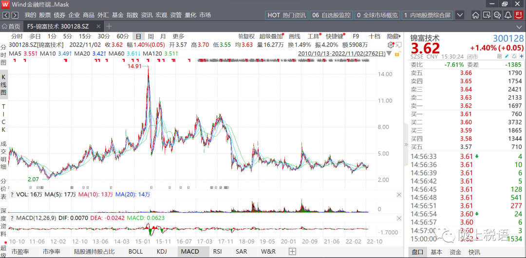Viewport: 526px width, 258px height.
Task: Collapse side panel with 隐藏 arrow
Action: (x=394, y=36)
